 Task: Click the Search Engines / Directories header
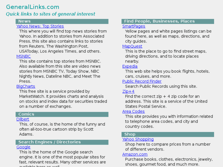(62, 142)
